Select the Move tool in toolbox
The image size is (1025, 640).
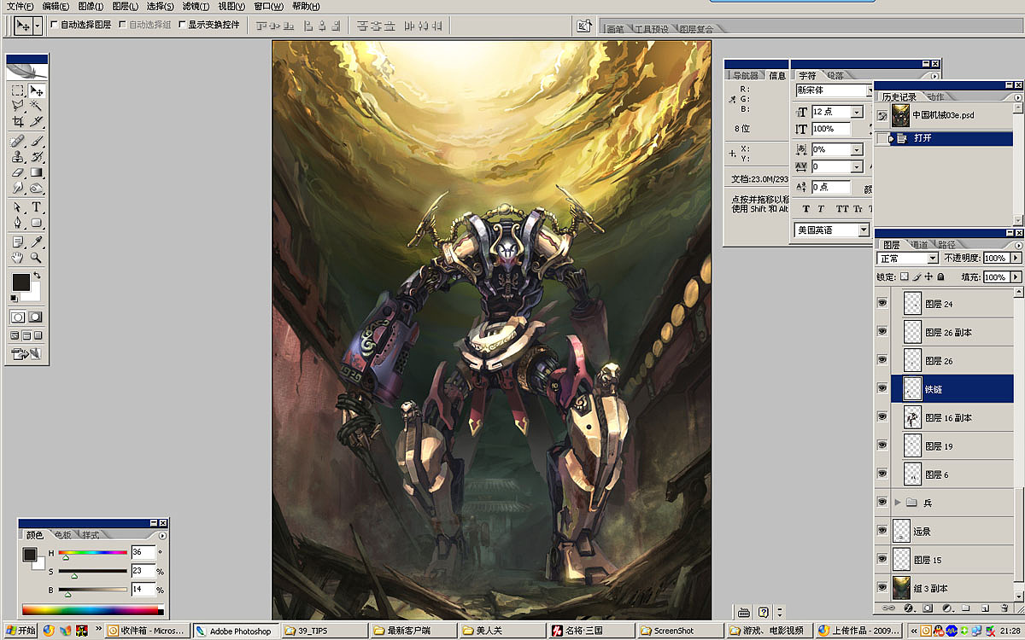pyautogui.click(x=37, y=90)
